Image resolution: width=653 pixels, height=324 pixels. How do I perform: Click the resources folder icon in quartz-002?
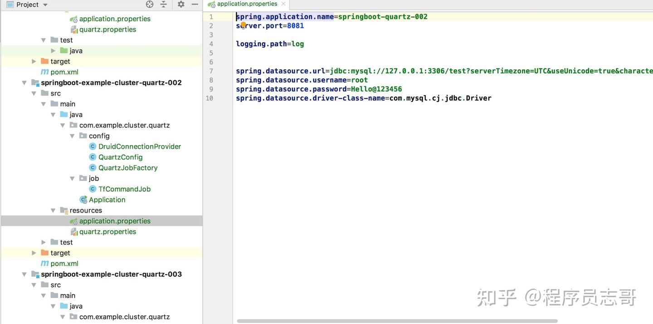(64, 210)
